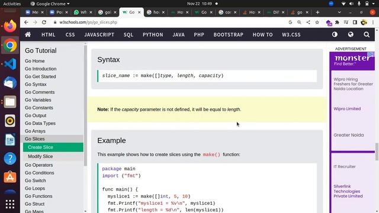
Task: Open the JAVA menu item
Action: [179, 34]
